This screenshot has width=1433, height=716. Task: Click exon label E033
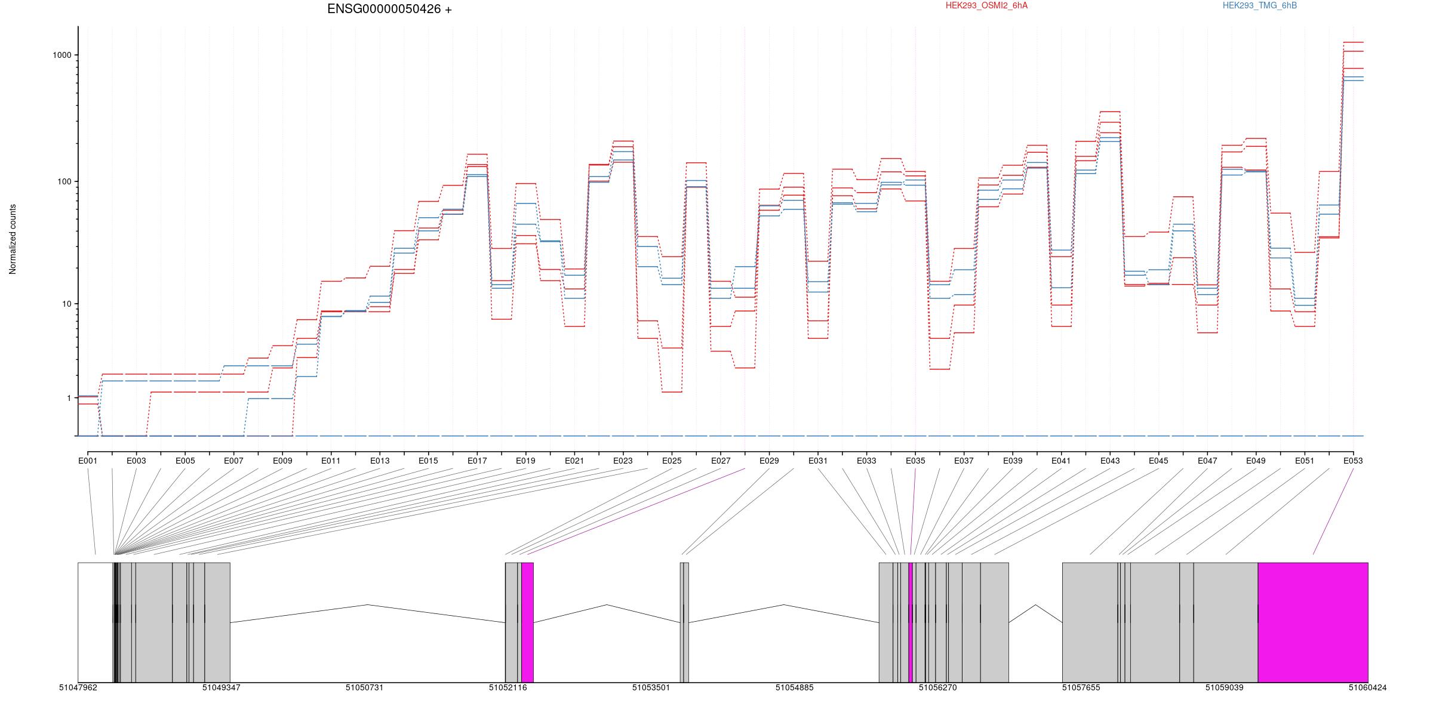(x=866, y=461)
